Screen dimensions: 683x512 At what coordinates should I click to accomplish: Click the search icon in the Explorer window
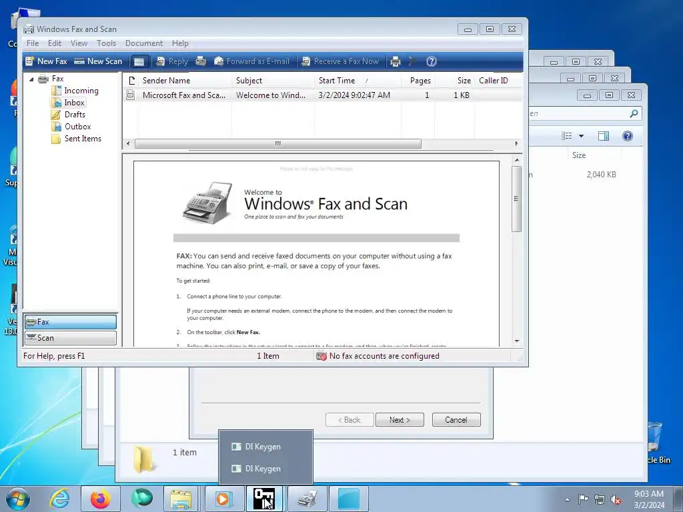[x=634, y=113]
